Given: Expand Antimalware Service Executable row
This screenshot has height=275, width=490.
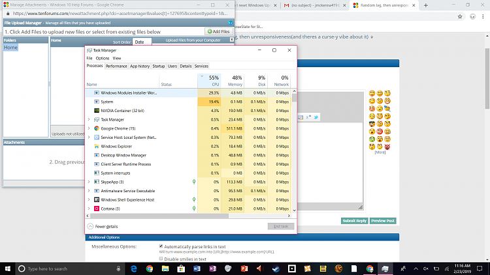Looking at the screenshot, I should 89,191.
